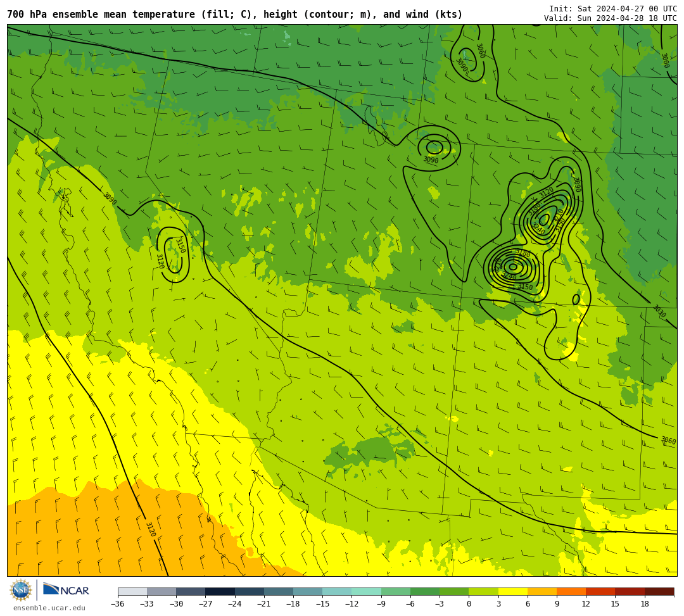Pick the gray -33 to -30 colorbar segment

click(x=162, y=591)
